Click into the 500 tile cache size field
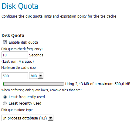This screenshot has width=136, height=124. click(15, 76)
